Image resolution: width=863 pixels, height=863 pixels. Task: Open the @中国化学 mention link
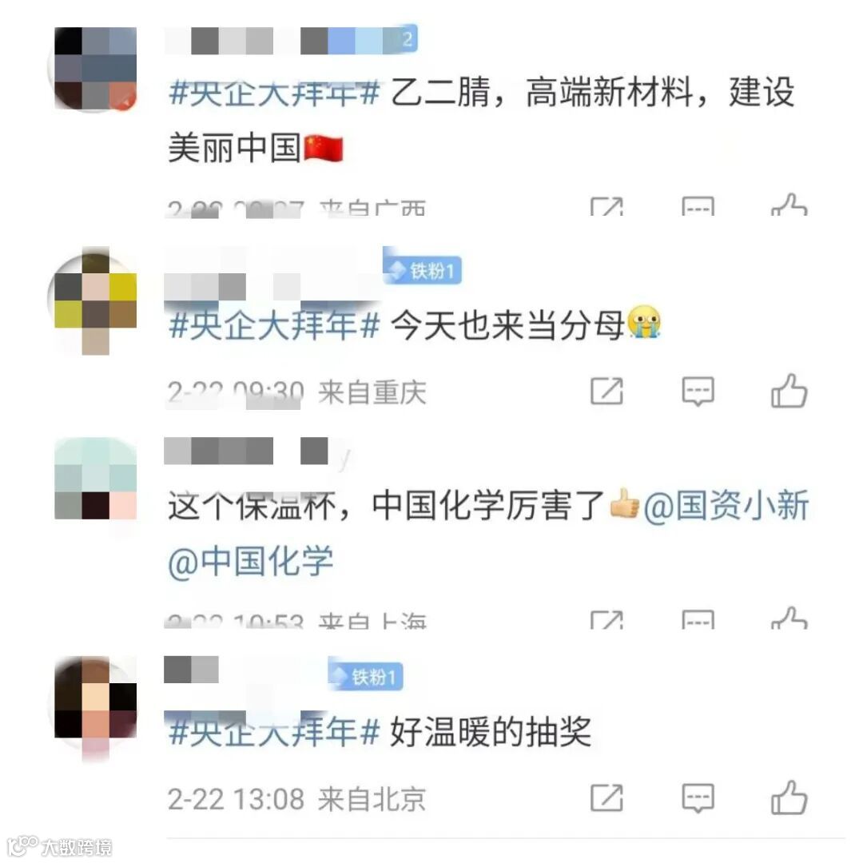point(251,562)
